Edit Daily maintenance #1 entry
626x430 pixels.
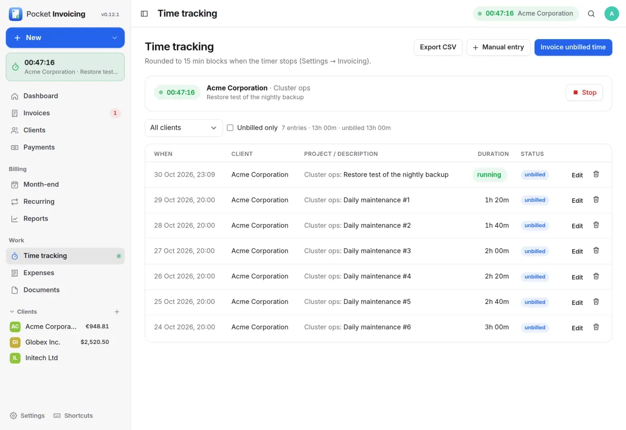click(577, 201)
